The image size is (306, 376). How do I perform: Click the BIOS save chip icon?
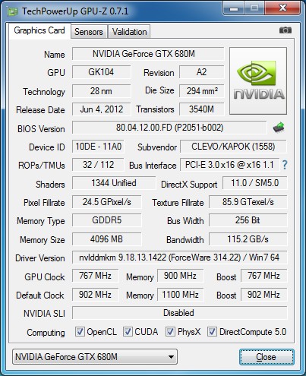click(279, 128)
